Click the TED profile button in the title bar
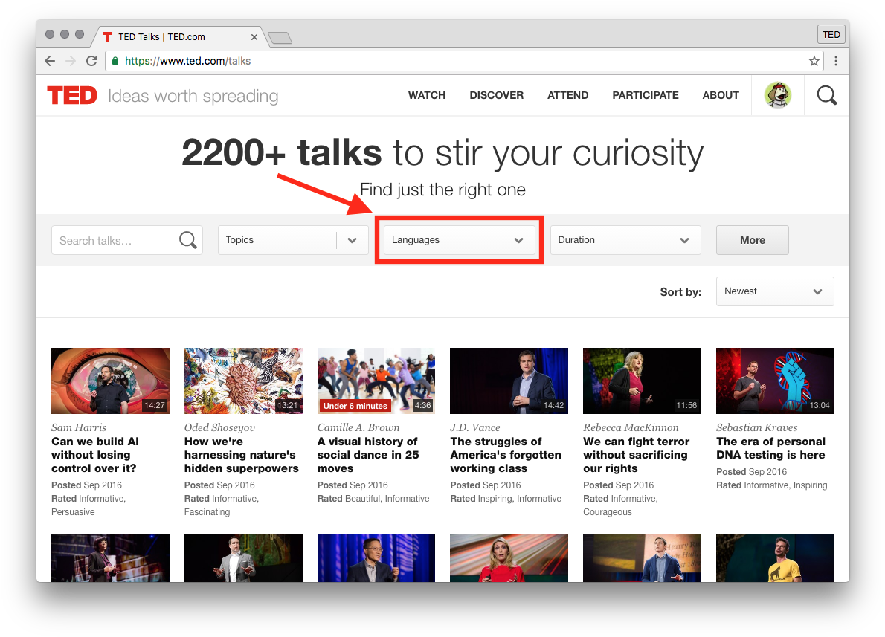 [x=831, y=34]
